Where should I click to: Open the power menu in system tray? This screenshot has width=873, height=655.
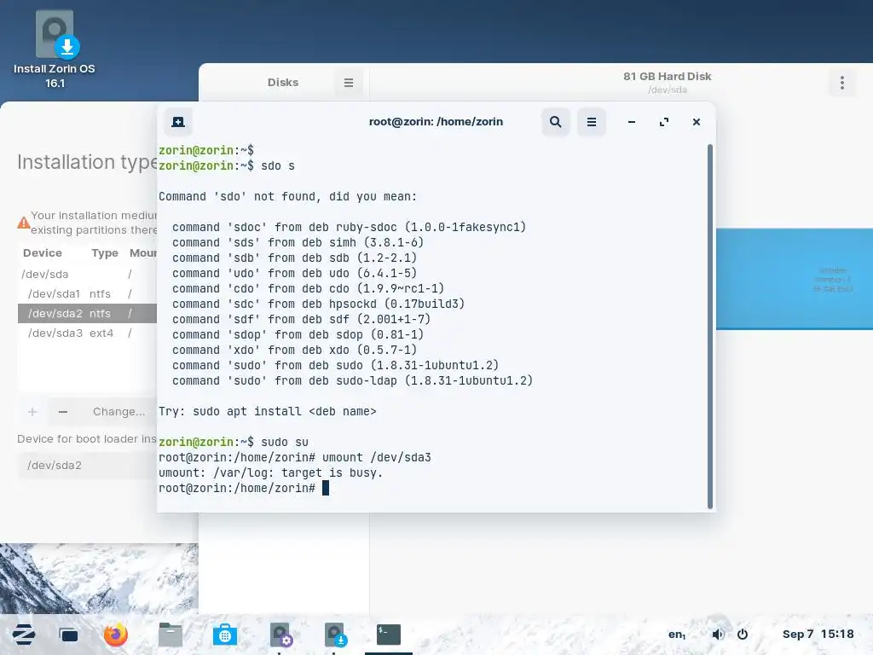[743, 635]
